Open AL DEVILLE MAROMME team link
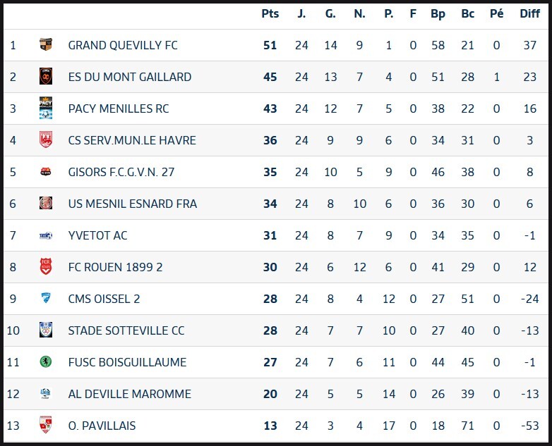552x446 pixels. pos(129,394)
